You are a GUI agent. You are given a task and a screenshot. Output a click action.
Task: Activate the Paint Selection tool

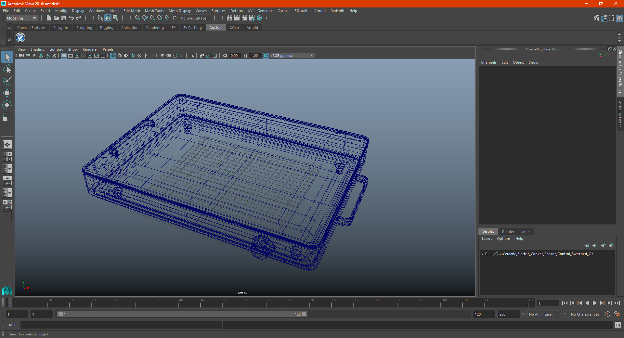pos(7,81)
